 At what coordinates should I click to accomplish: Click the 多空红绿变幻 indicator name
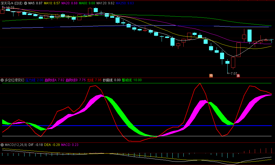tap(14, 80)
